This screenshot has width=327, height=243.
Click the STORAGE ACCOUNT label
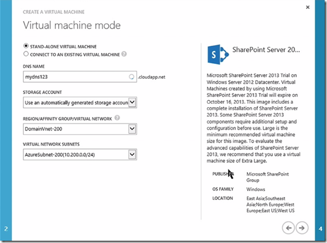(x=42, y=92)
